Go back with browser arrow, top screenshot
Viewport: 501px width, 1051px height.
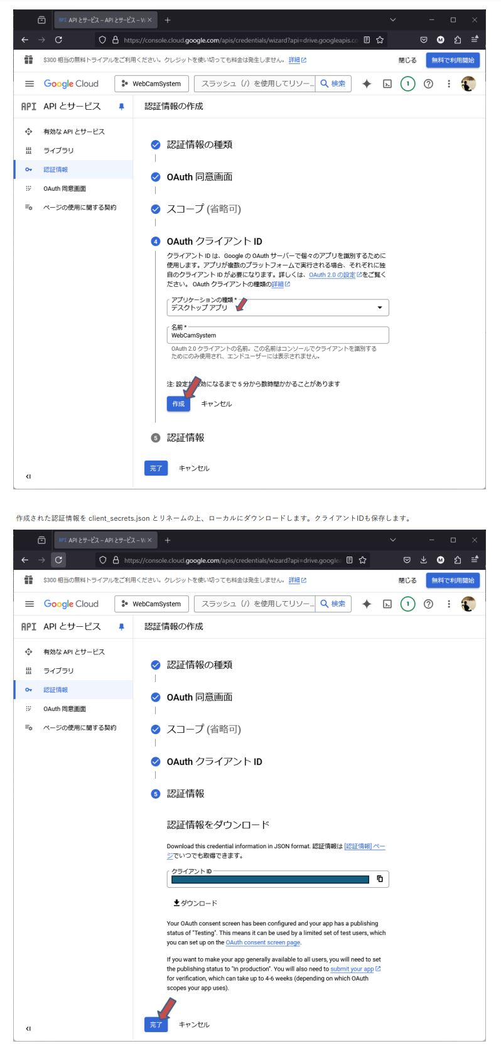[x=24, y=40]
